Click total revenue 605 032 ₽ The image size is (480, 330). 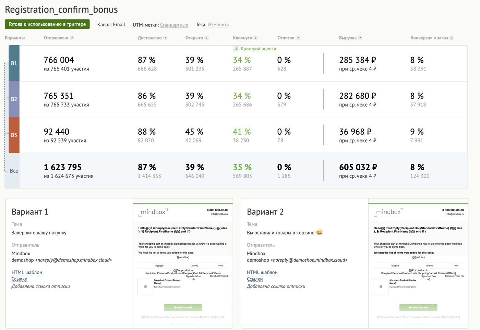pyautogui.click(x=358, y=167)
